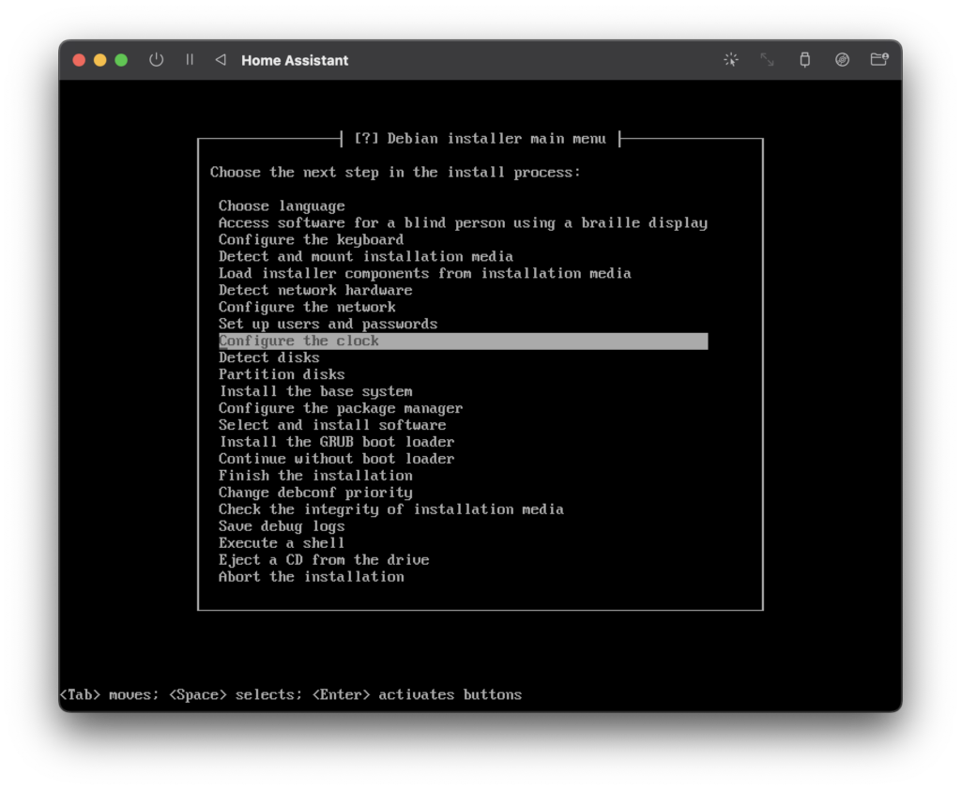Viewport: 961px width, 790px height.
Task: Open the drive image disc icon
Action: (842, 59)
